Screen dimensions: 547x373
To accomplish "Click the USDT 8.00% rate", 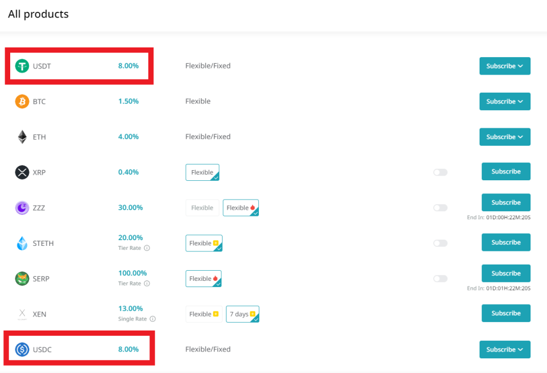I will click(129, 66).
